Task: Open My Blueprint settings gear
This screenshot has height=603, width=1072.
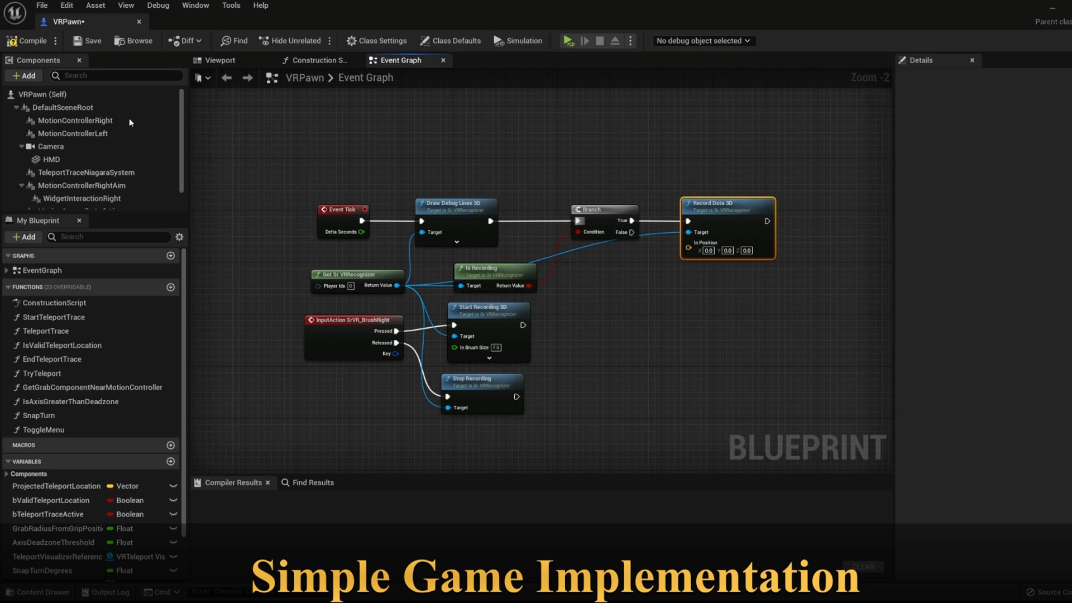Action: click(x=179, y=237)
